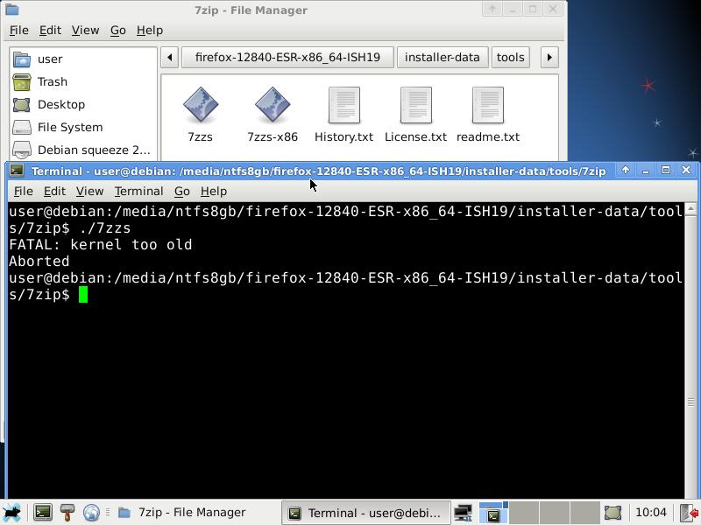Open Go menu in Terminal window
The width and height of the screenshot is (701, 525).
click(x=182, y=192)
